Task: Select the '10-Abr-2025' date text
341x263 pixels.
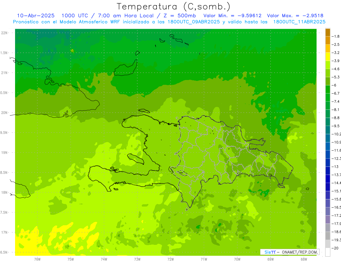Action: (x=36, y=16)
